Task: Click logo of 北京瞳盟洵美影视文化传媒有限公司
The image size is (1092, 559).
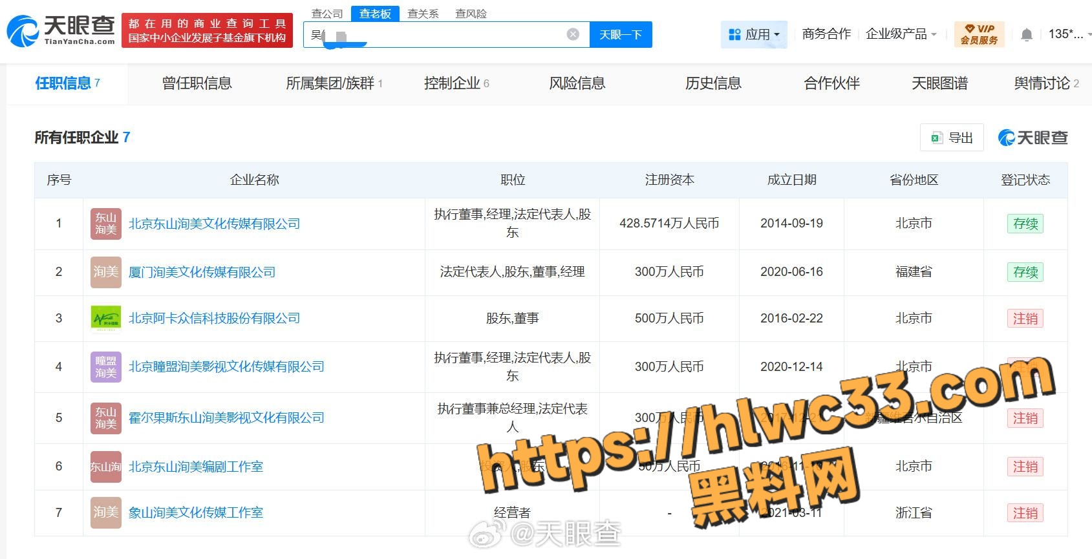Action: [106, 366]
